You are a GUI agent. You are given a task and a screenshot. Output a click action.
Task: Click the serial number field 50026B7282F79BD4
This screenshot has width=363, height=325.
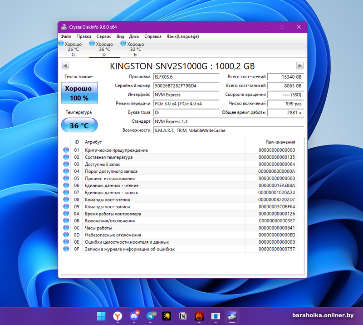click(x=186, y=86)
